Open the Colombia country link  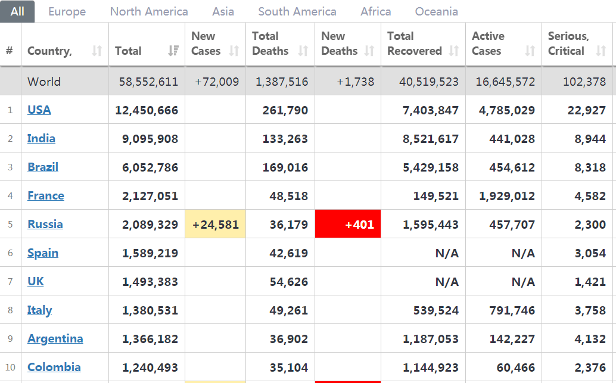tap(54, 368)
